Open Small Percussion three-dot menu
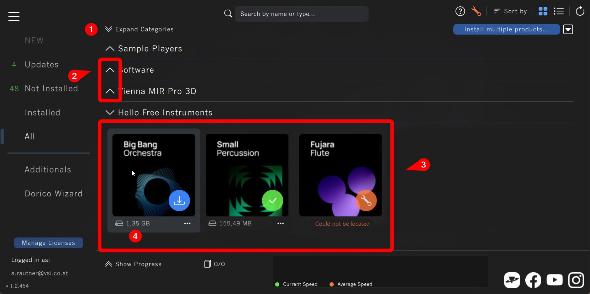 [x=280, y=223]
